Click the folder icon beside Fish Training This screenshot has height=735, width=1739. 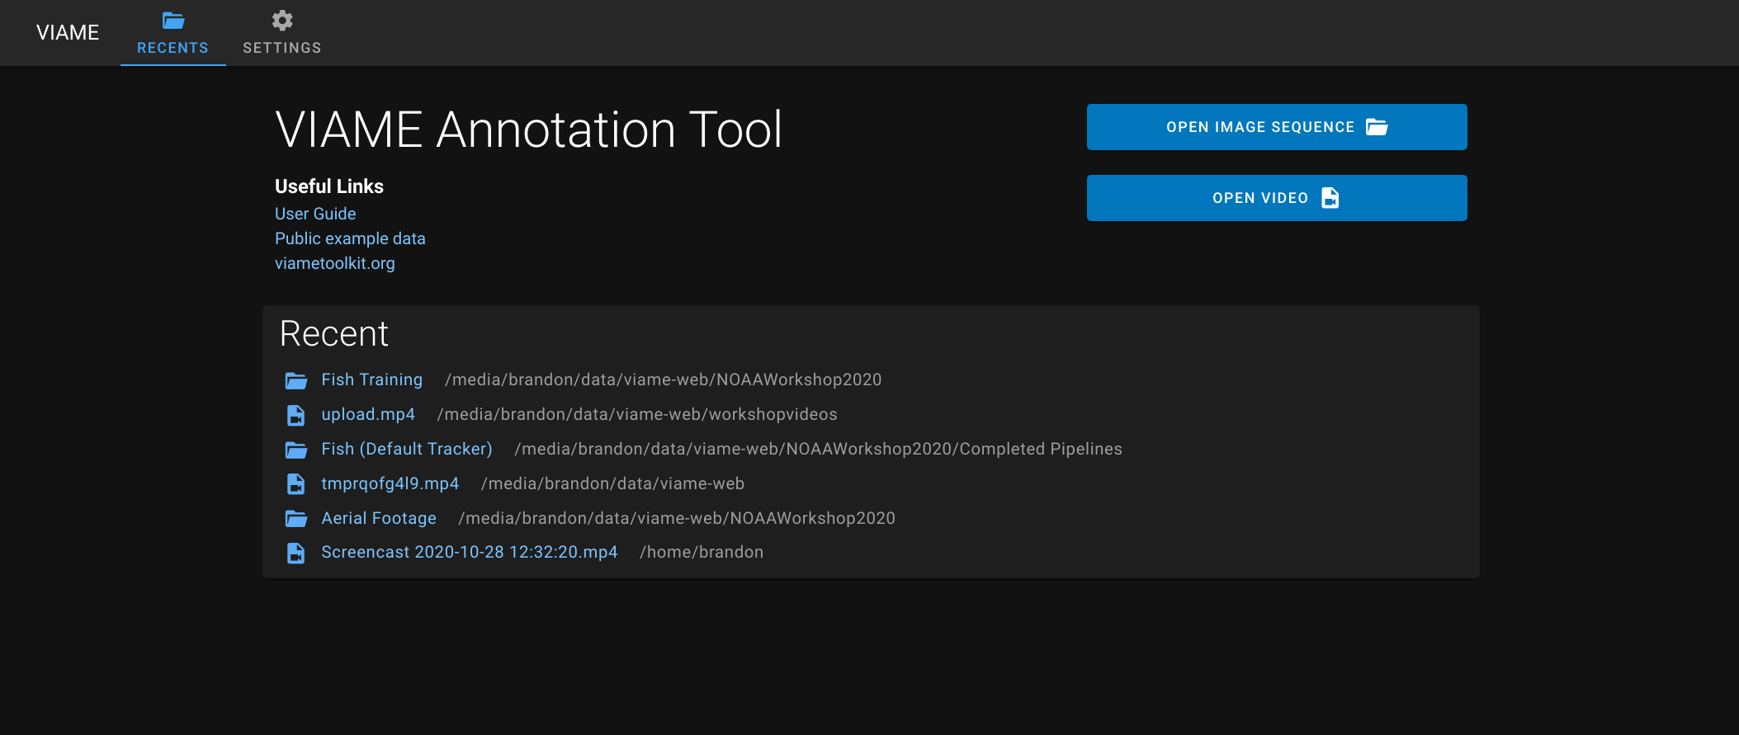[x=296, y=380]
